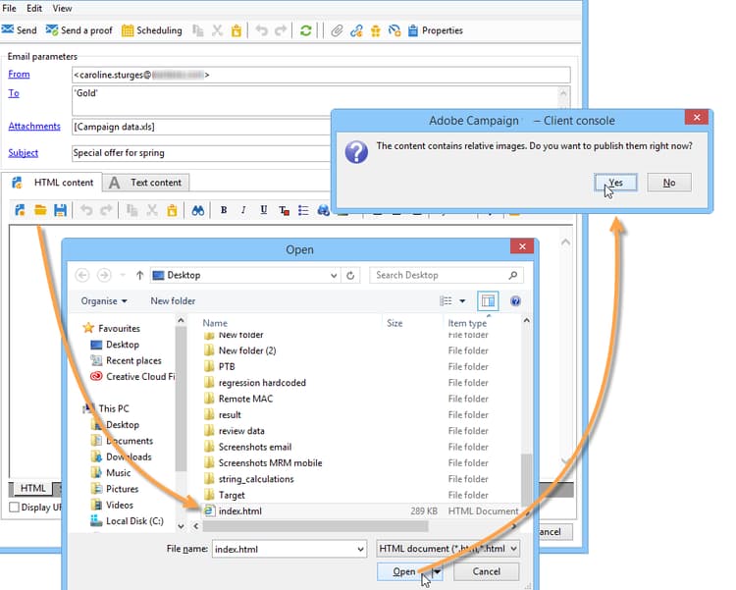Click the open folder icon in editor toolbar
736x590 pixels.
pos(40,210)
